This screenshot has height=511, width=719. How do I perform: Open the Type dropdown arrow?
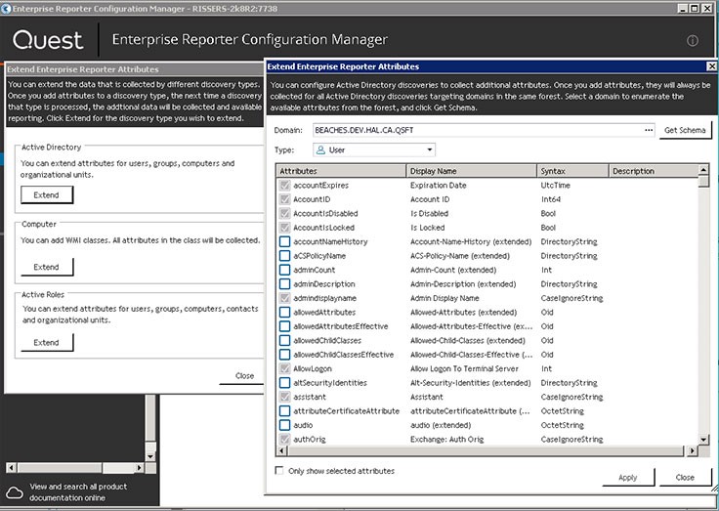[x=429, y=150]
